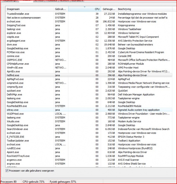The image size is (177, 184).
Task: Select the WUDFHost.exe process
Action: (x=89, y=114)
